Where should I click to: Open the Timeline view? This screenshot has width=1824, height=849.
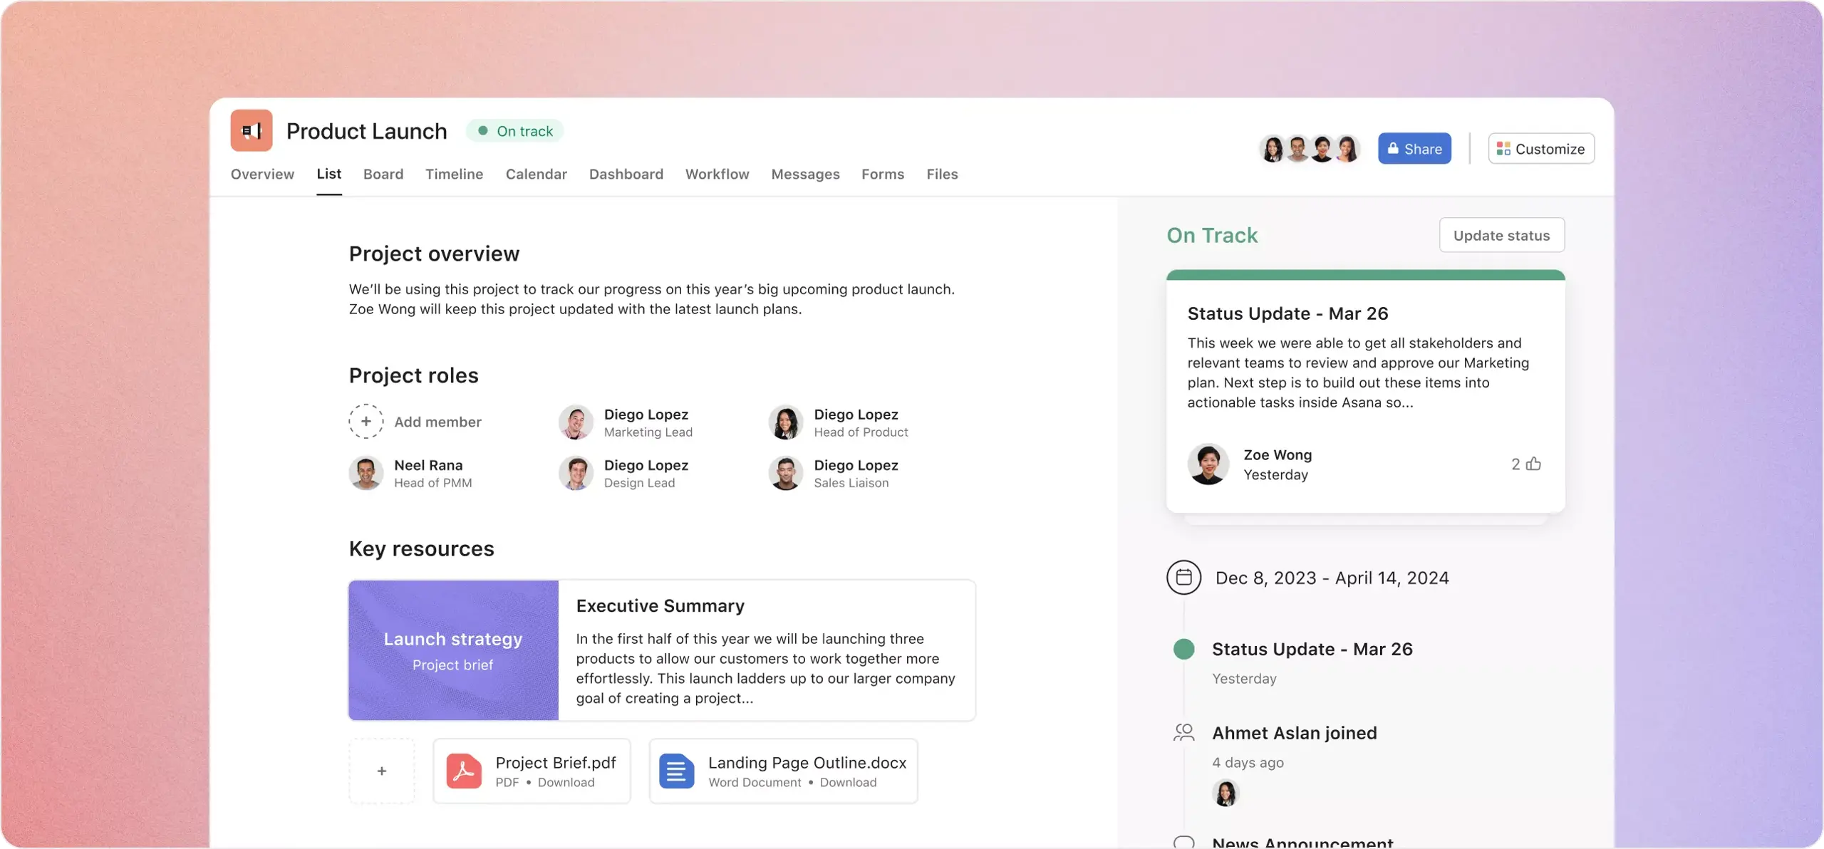click(x=454, y=175)
